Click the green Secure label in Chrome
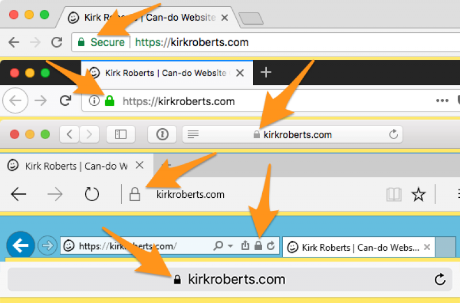The width and height of the screenshot is (460, 303). click(107, 42)
